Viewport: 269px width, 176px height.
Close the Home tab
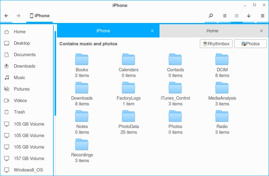point(261,31)
